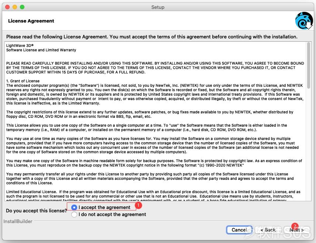Screen dimensions: 316x243
Task: Click 'Software License and Limited Warranty' line
Action: (x=41, y=50)
